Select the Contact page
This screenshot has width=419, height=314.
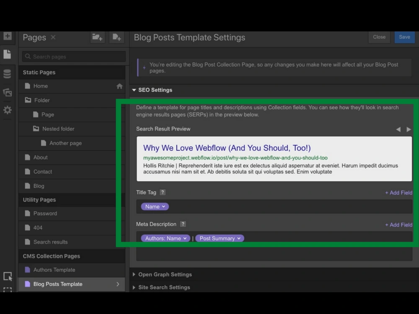pyautogui.click(x=72, y=172)
